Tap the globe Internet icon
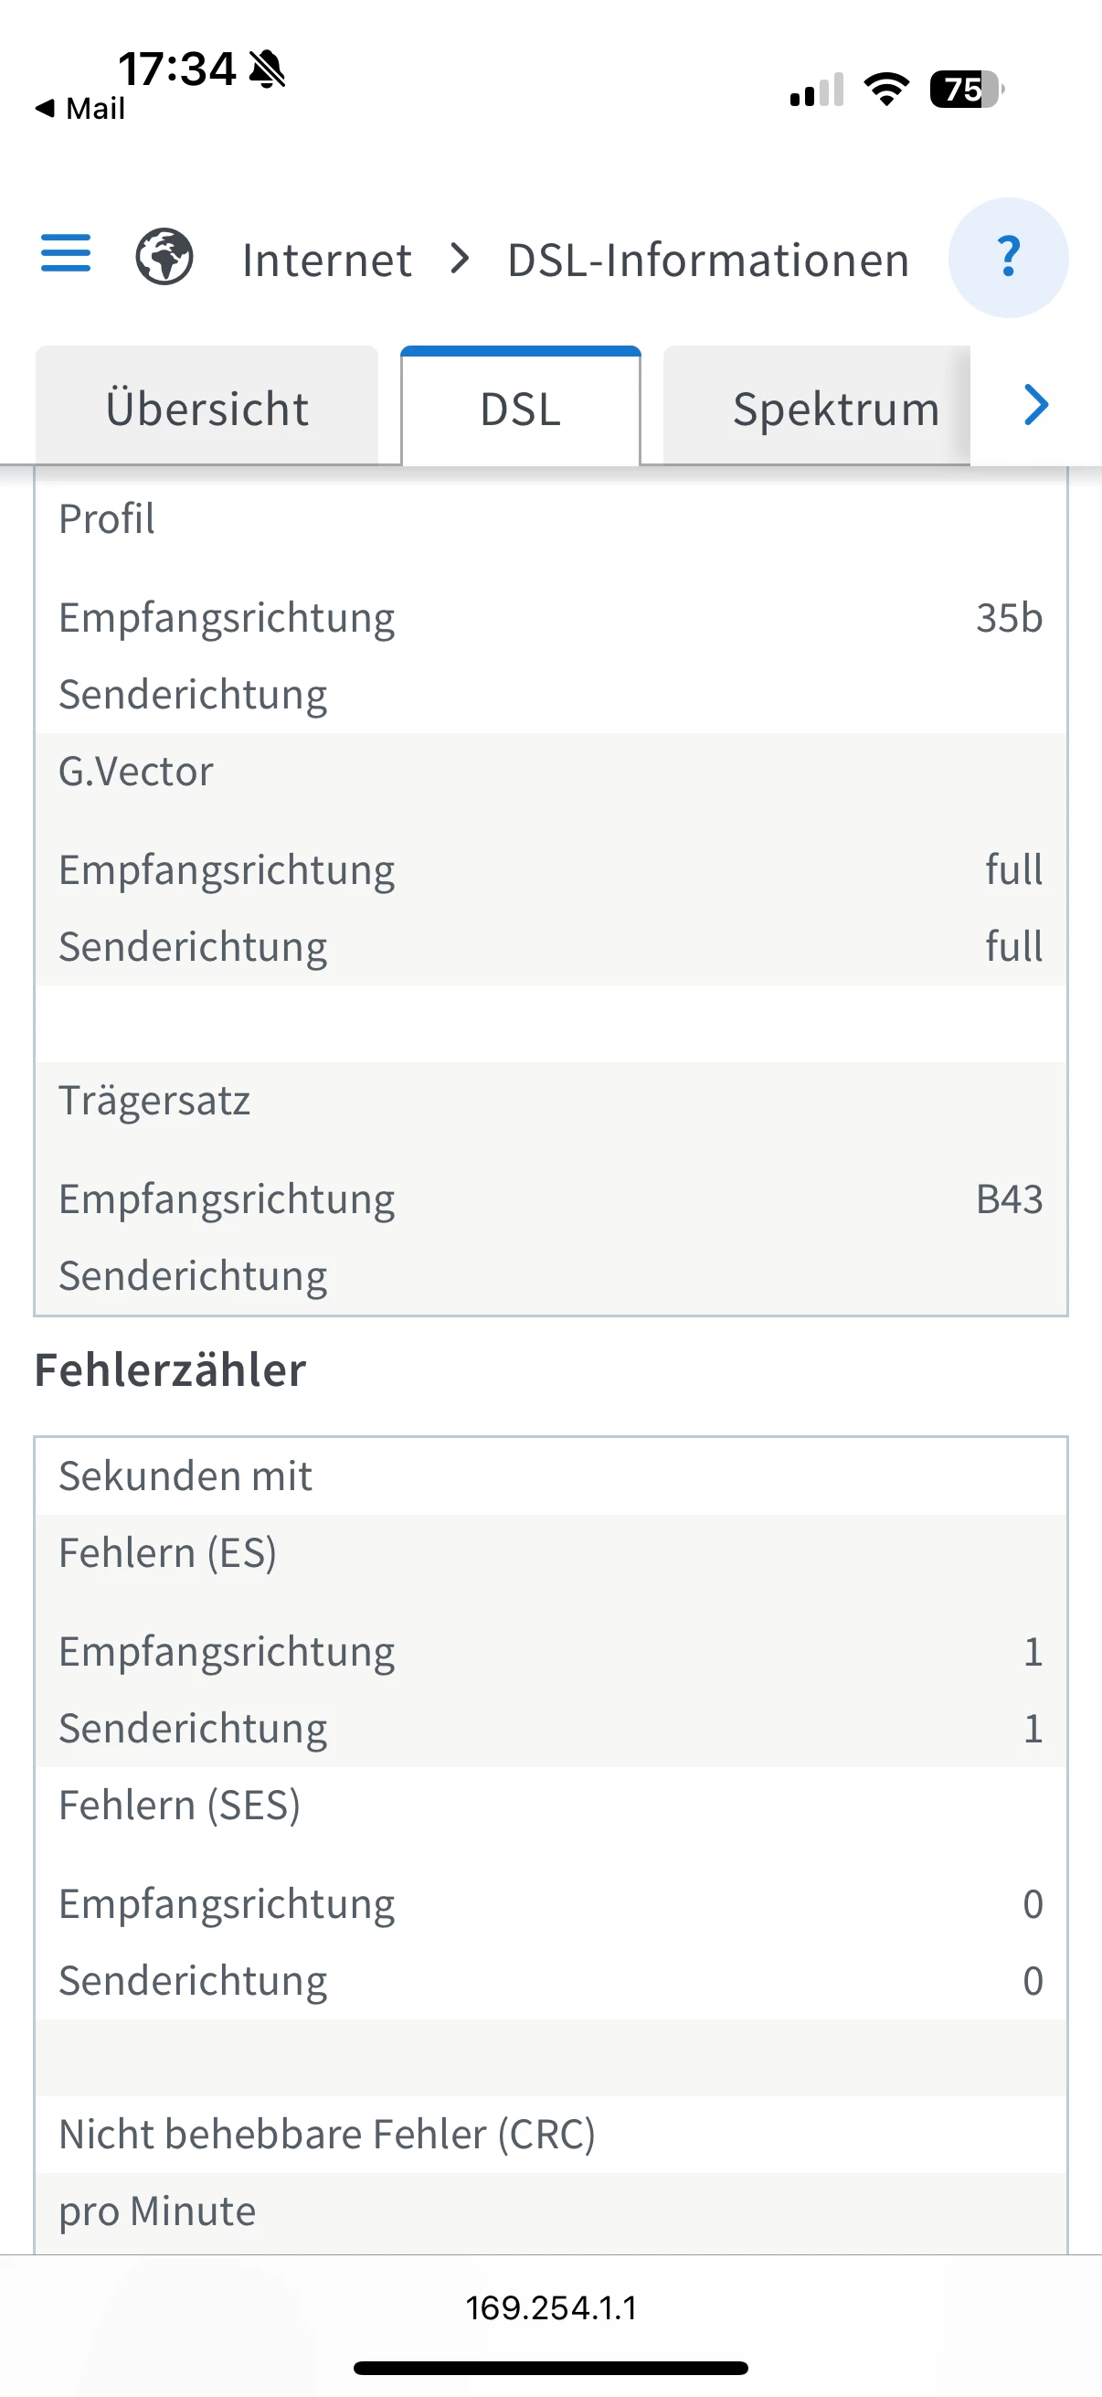Viewport: 1102px width, 2397px height. pyautogui.click(x=164, y=257)
